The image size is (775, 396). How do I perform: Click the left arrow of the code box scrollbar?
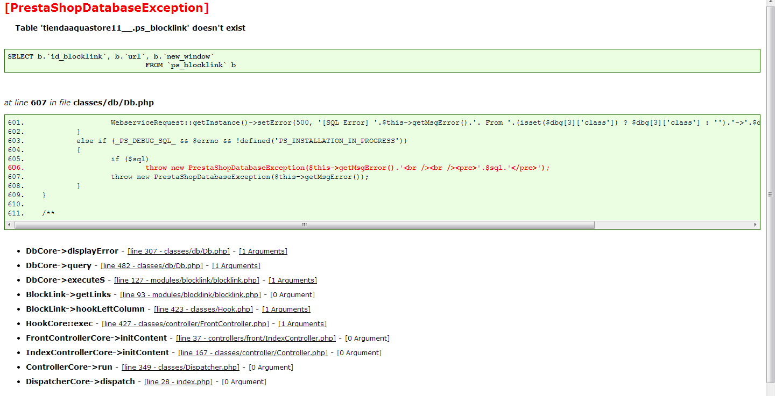(10, 225)
